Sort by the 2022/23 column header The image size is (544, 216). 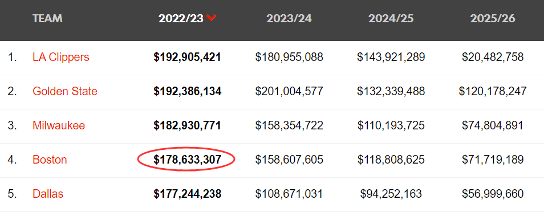pos(181,18)
